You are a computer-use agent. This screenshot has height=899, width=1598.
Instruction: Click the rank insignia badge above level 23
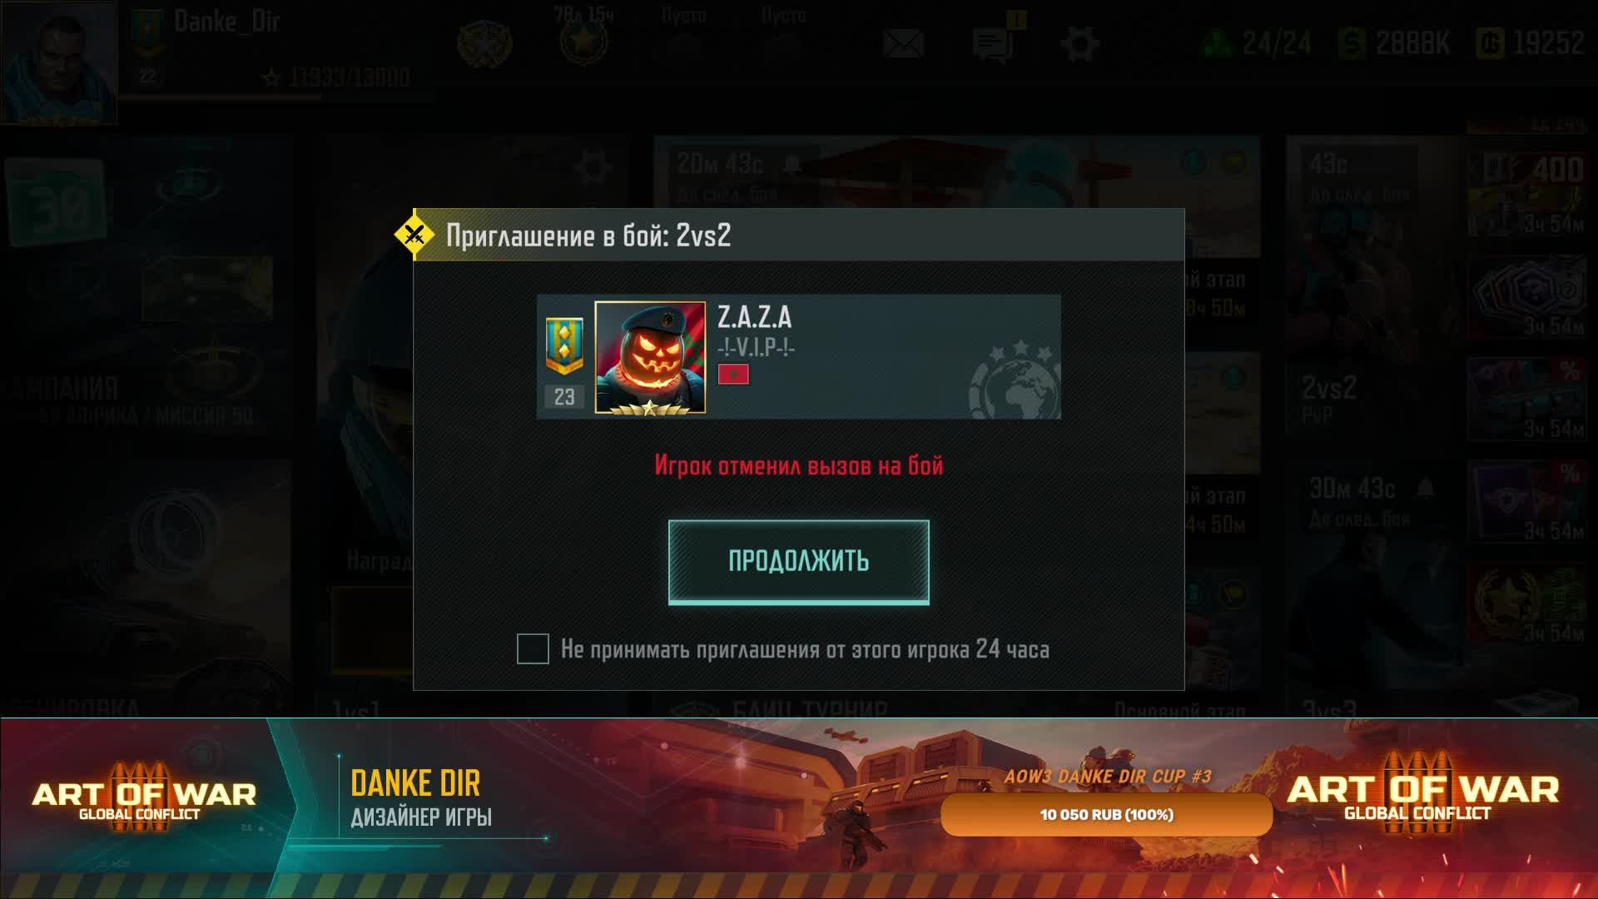(x=563, y=345)
